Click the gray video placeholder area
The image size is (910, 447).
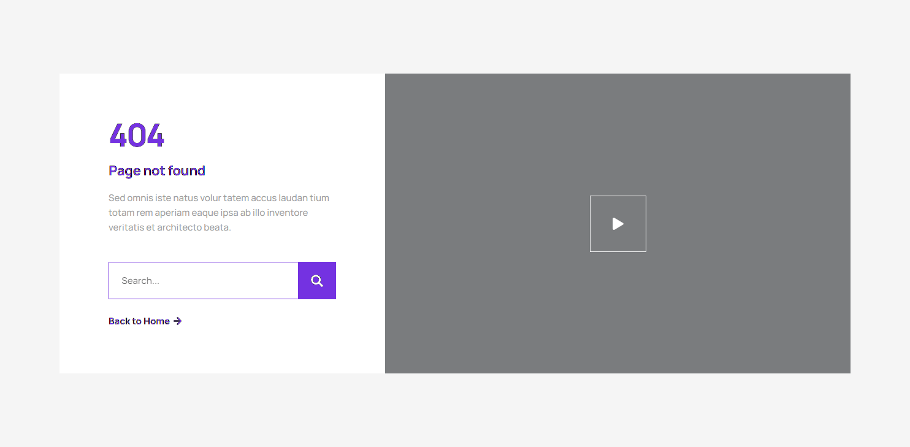pyautogui.click(x=491, y=307)
